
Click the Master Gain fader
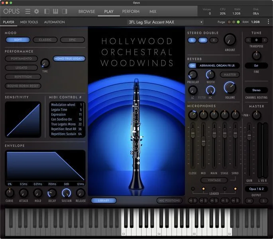click(249, 135)
